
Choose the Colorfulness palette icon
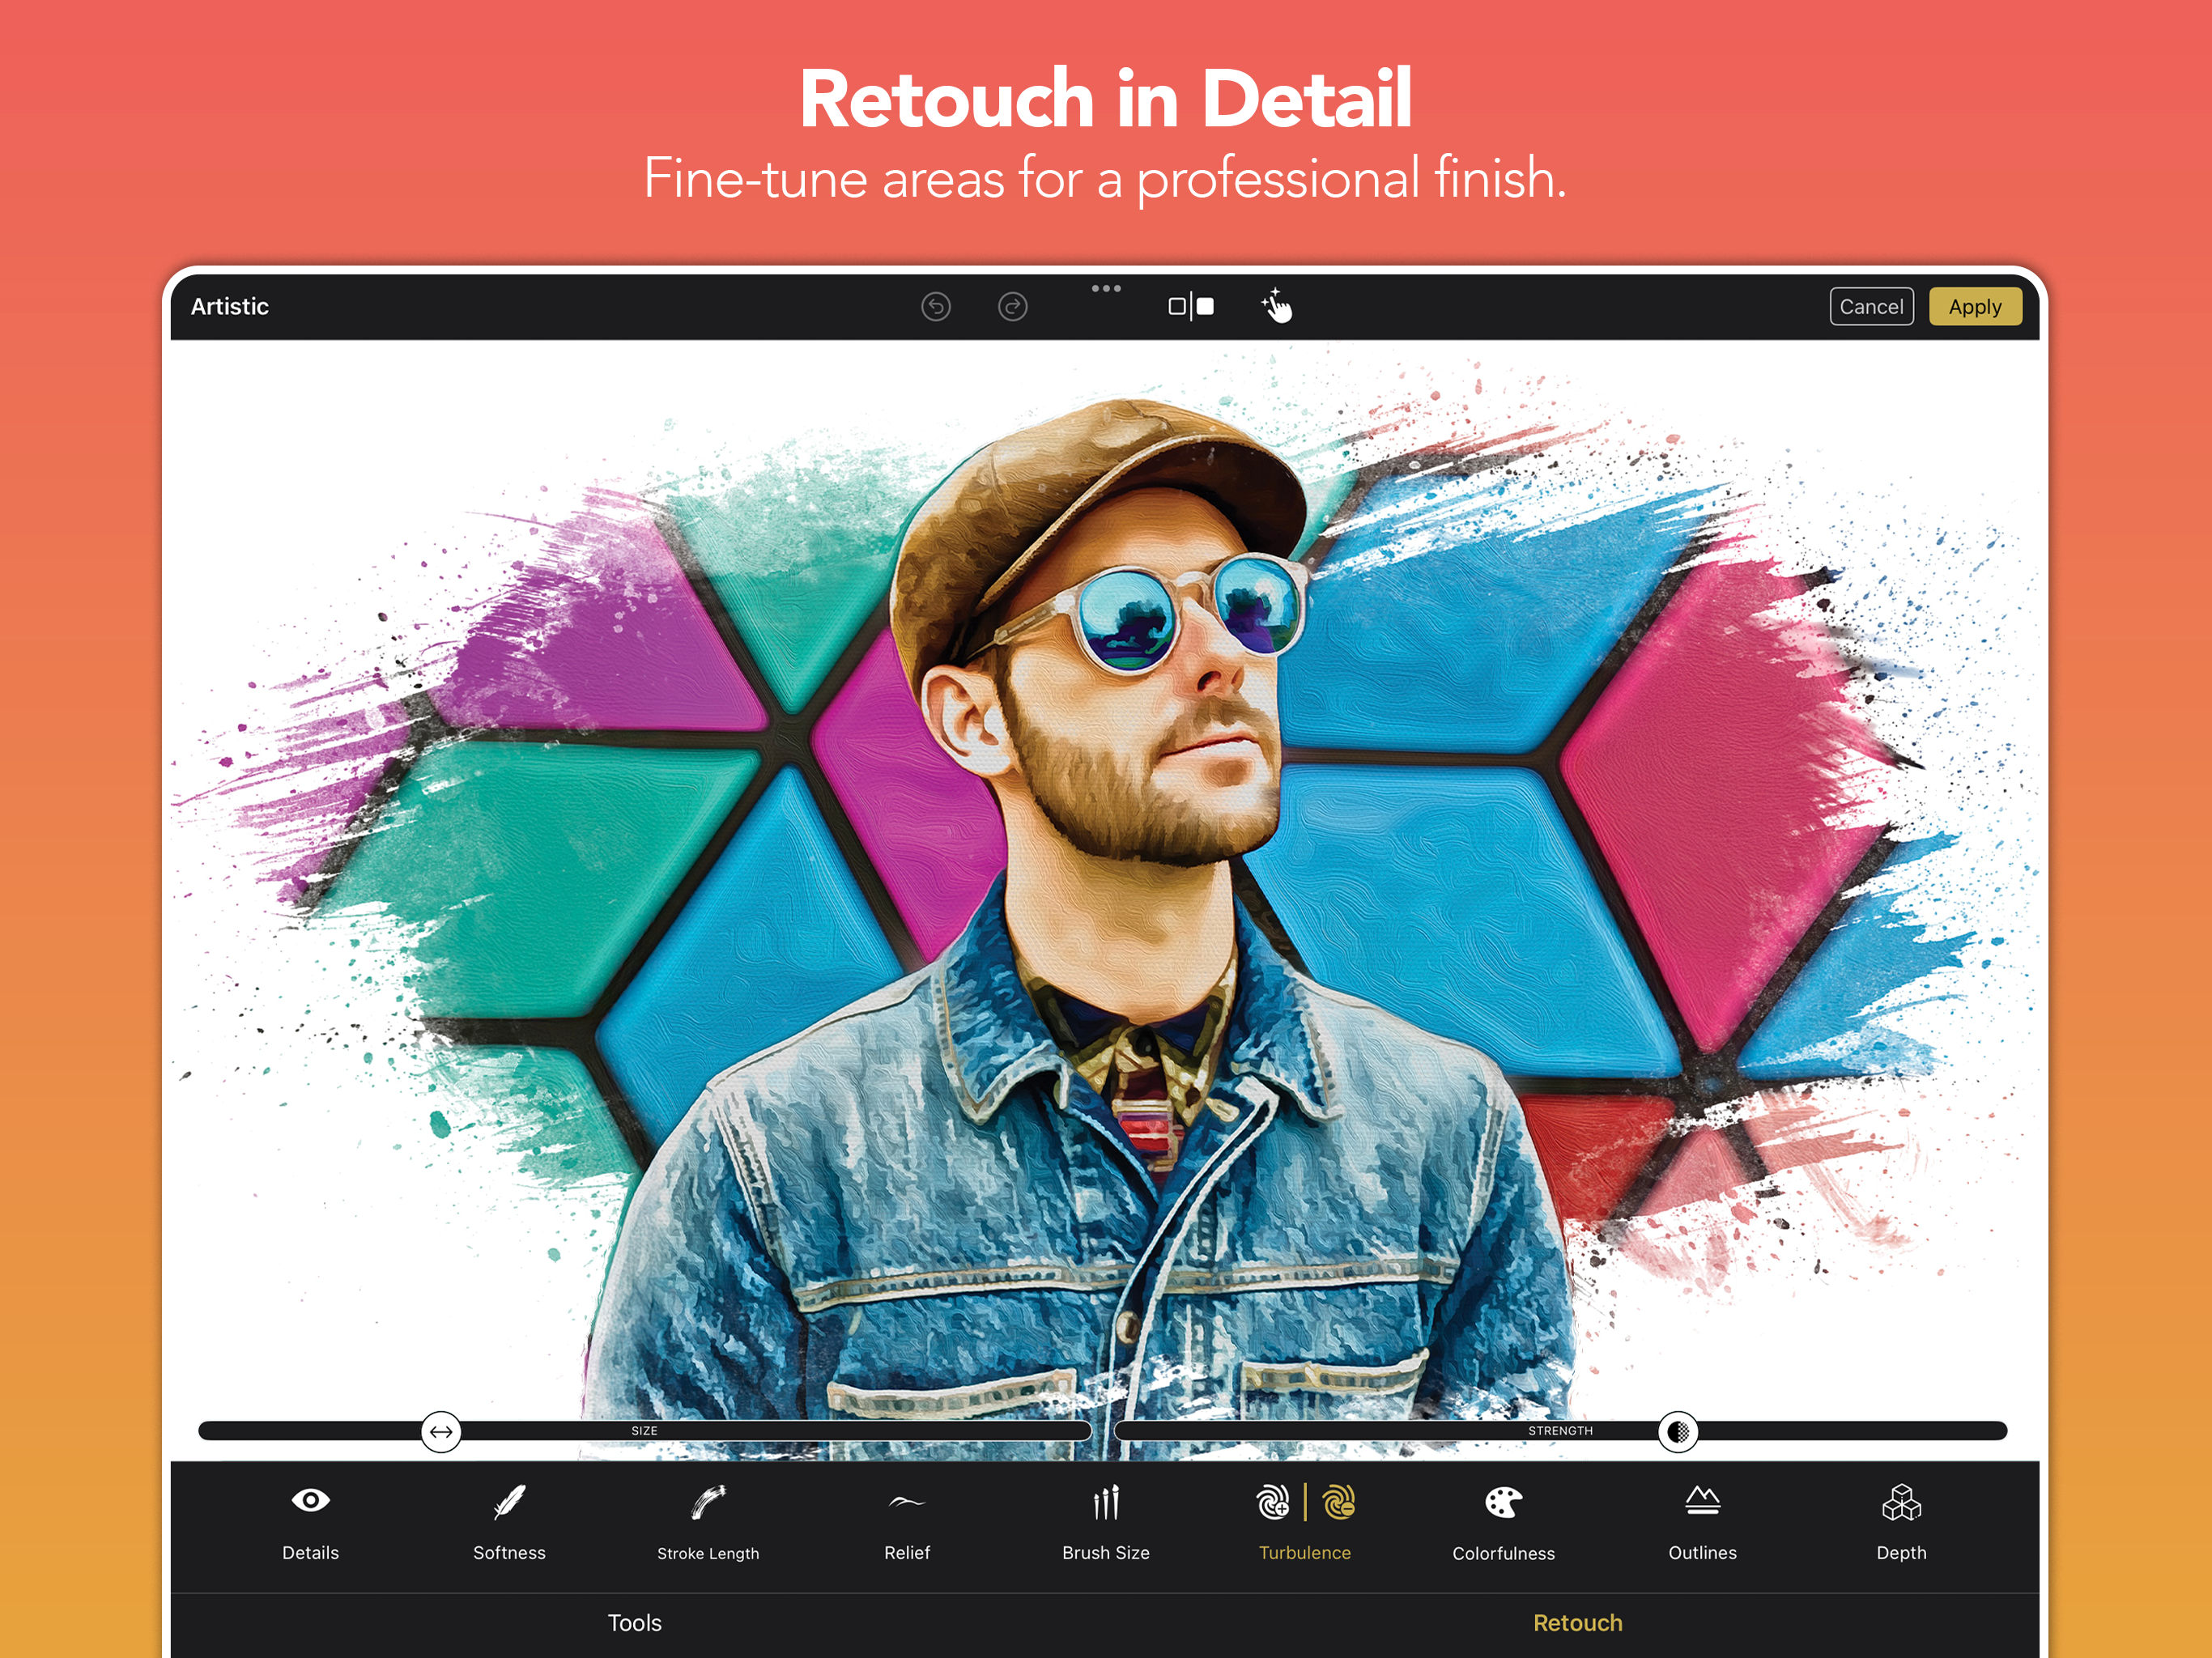pyautogui.click(x=1503, y=1501)
